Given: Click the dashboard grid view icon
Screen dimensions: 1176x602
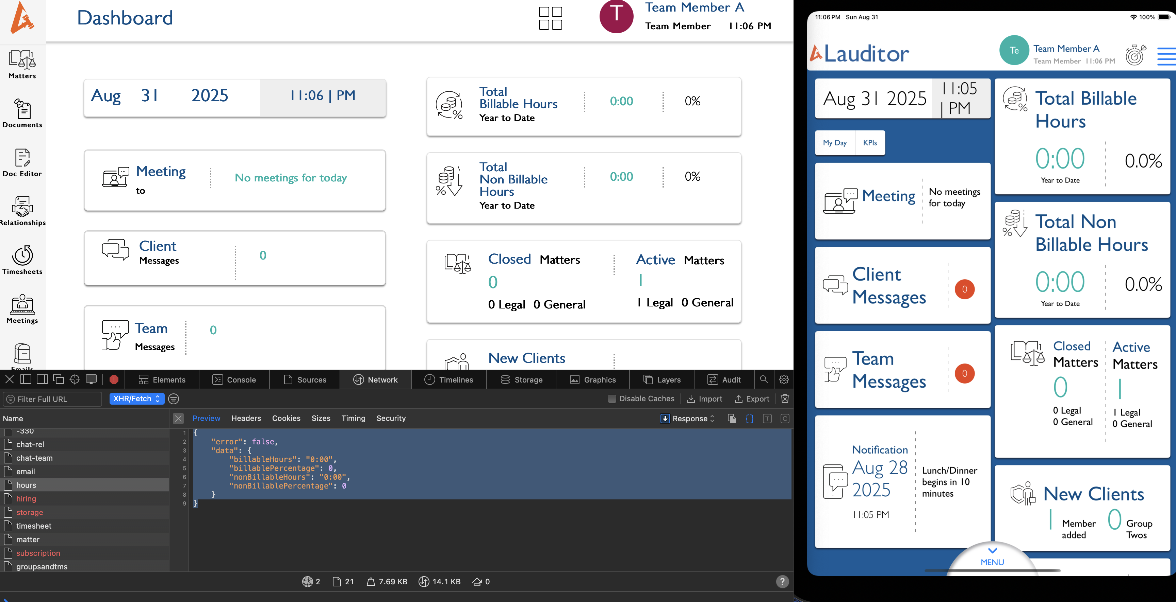Looking at the screenshot, I should 550,18.
